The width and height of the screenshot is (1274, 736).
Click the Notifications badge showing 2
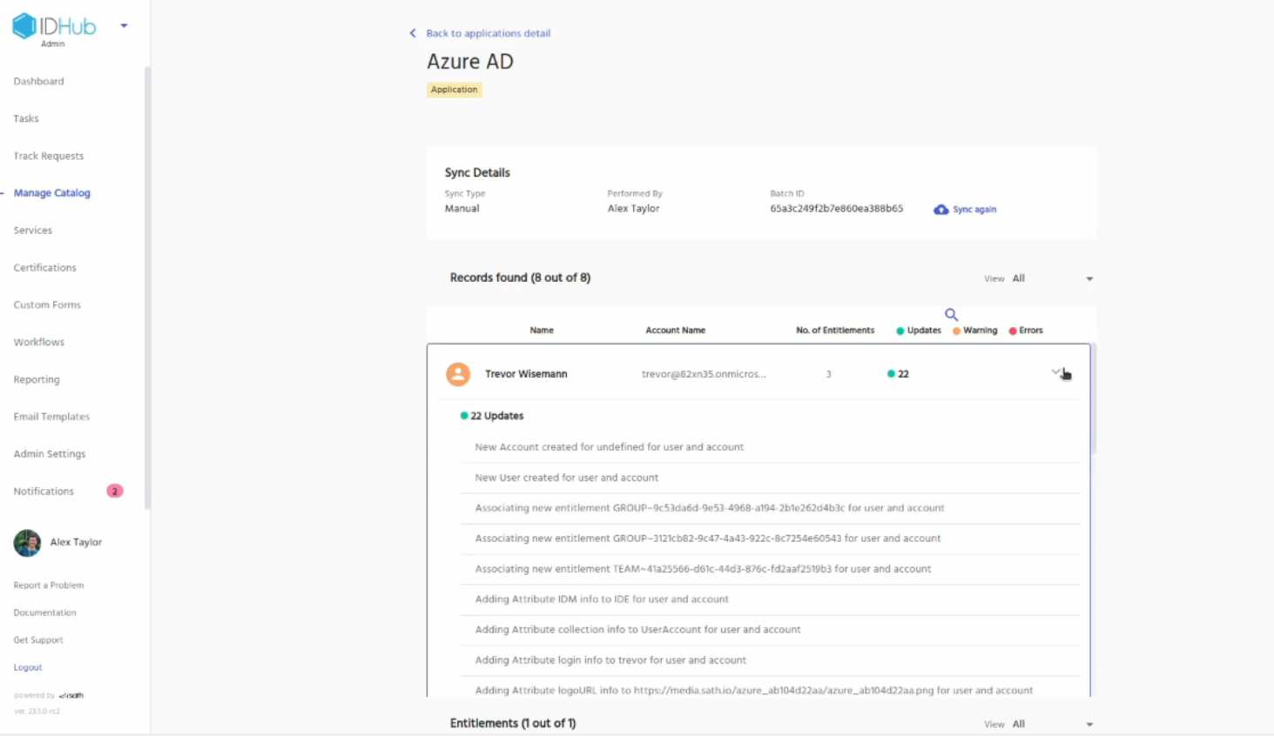point(114,492)
